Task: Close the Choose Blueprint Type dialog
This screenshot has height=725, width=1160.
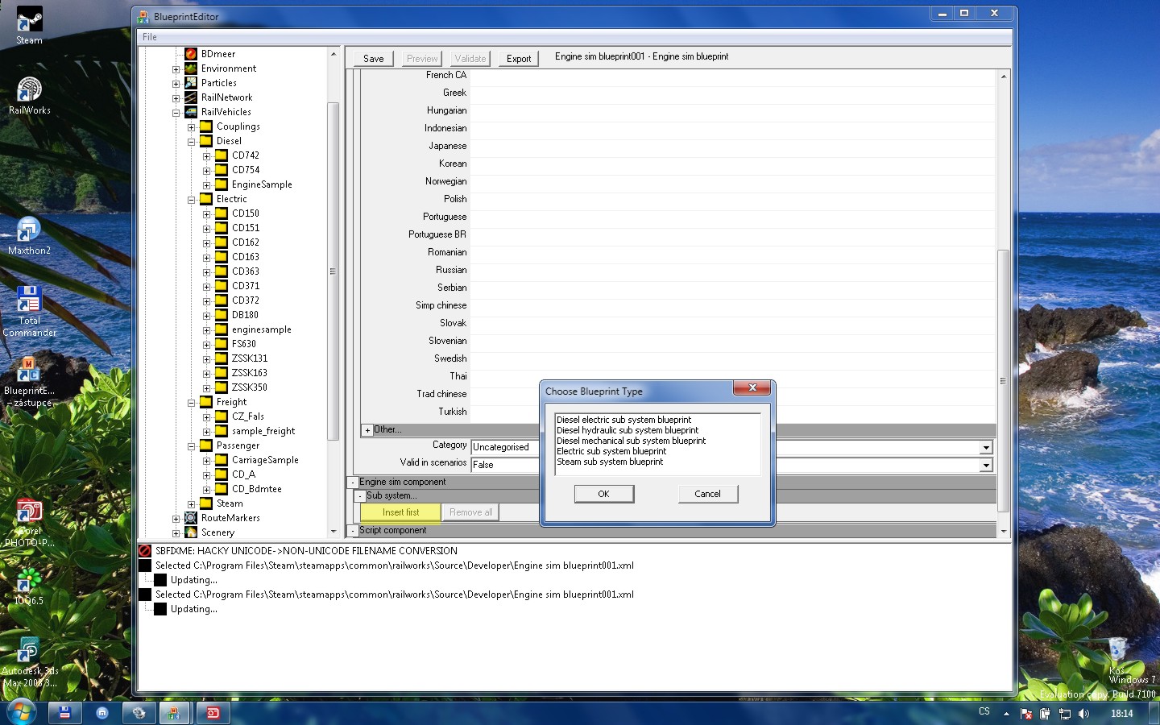Action: point(752,387)
